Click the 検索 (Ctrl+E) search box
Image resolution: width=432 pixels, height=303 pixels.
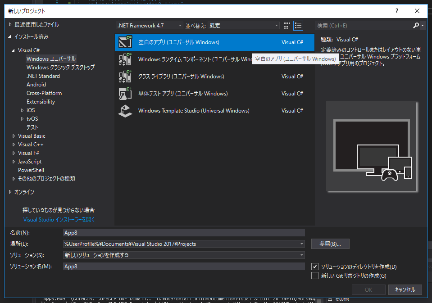click(364, 26)
